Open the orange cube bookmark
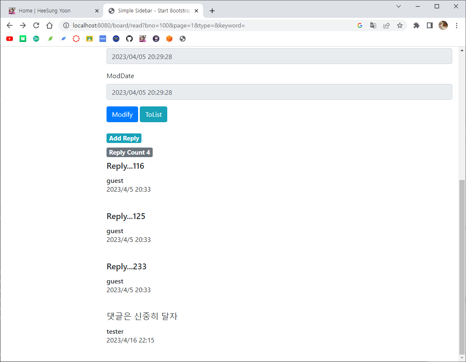 tap(169, 39)
